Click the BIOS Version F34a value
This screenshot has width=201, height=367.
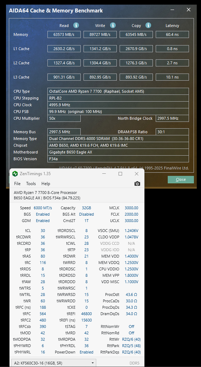pyautogui.click(x=118, y=159)
